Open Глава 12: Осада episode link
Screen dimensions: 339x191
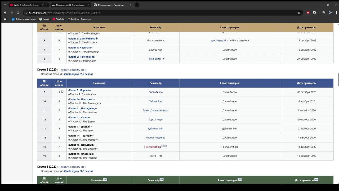coord(79,118)
